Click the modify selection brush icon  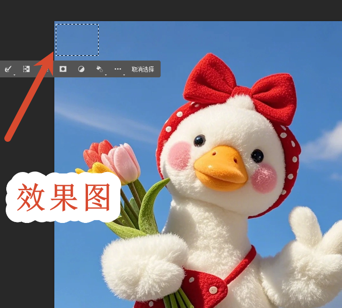click(8, 69)
